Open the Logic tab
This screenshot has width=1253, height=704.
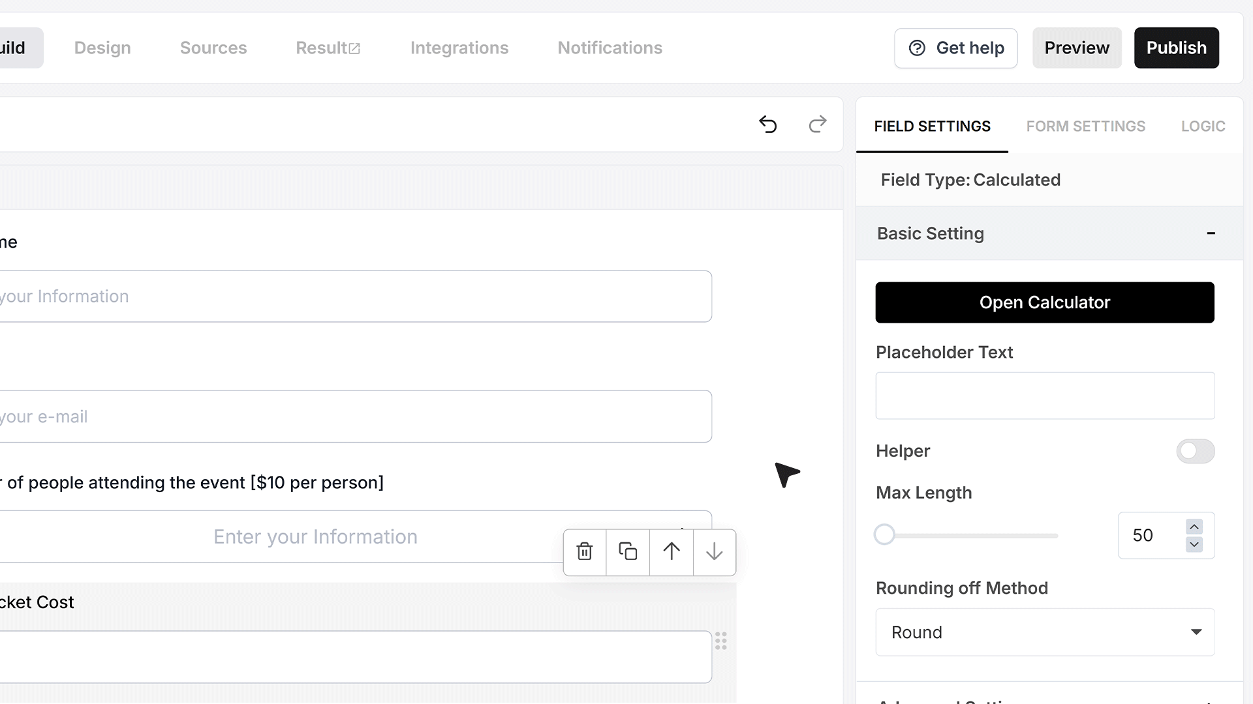tap(1203, 126)
